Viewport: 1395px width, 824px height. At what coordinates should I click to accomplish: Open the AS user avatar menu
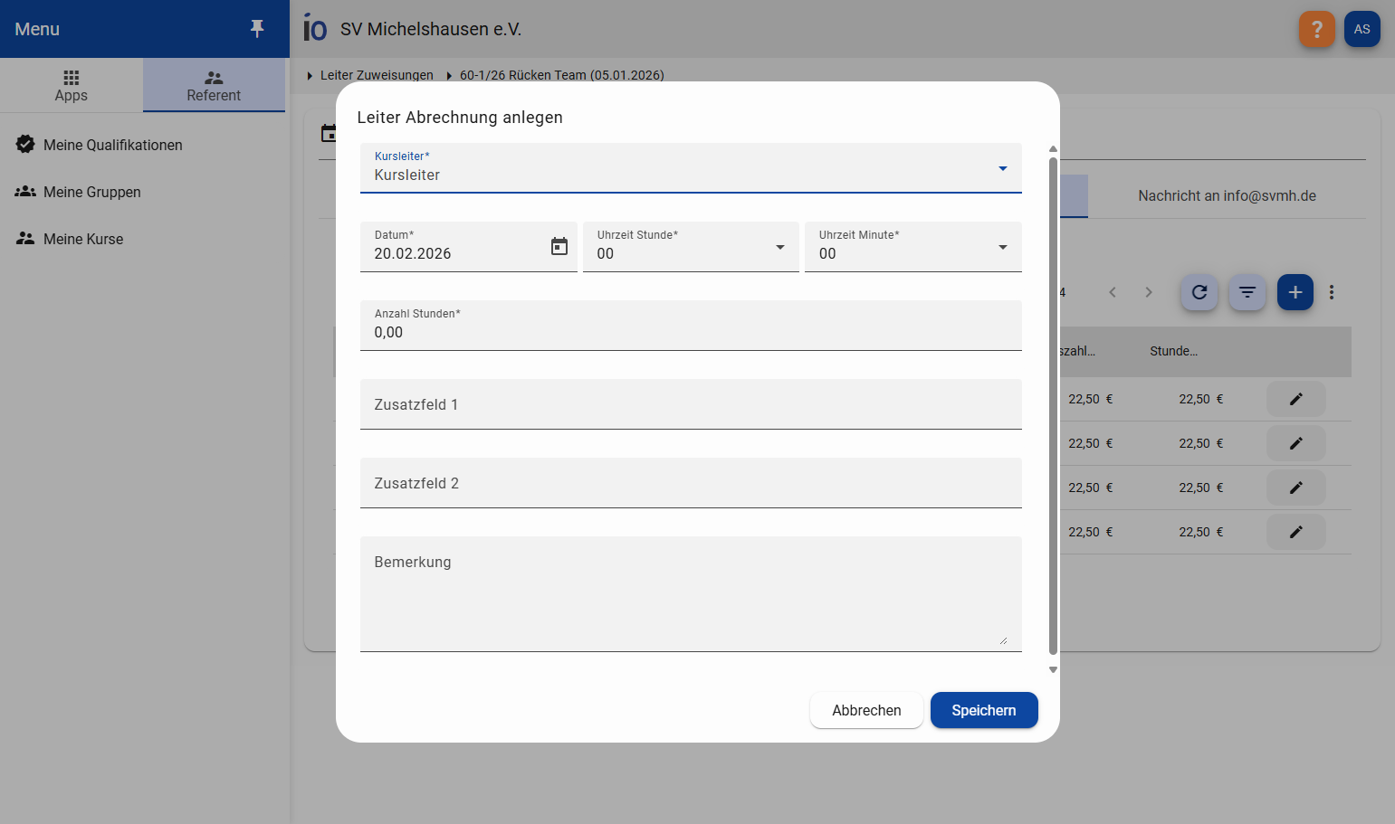coord(1362,29)
